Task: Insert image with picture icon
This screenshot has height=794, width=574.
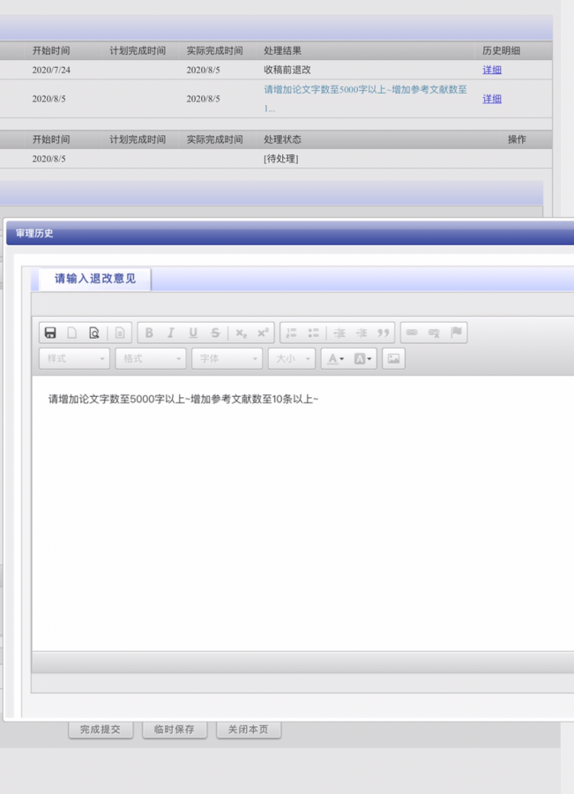Action: 393,358
